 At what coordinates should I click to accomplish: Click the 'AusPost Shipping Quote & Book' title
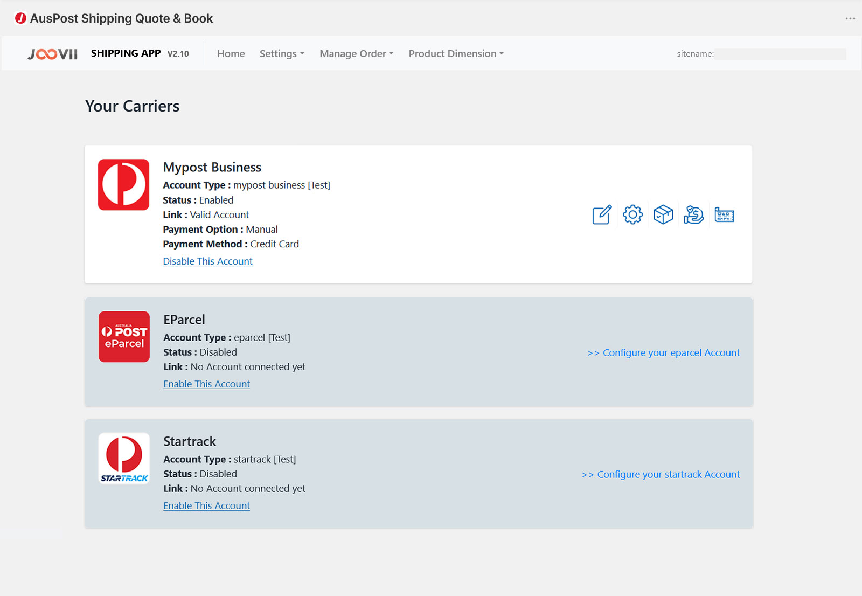[x=122, y=19]
